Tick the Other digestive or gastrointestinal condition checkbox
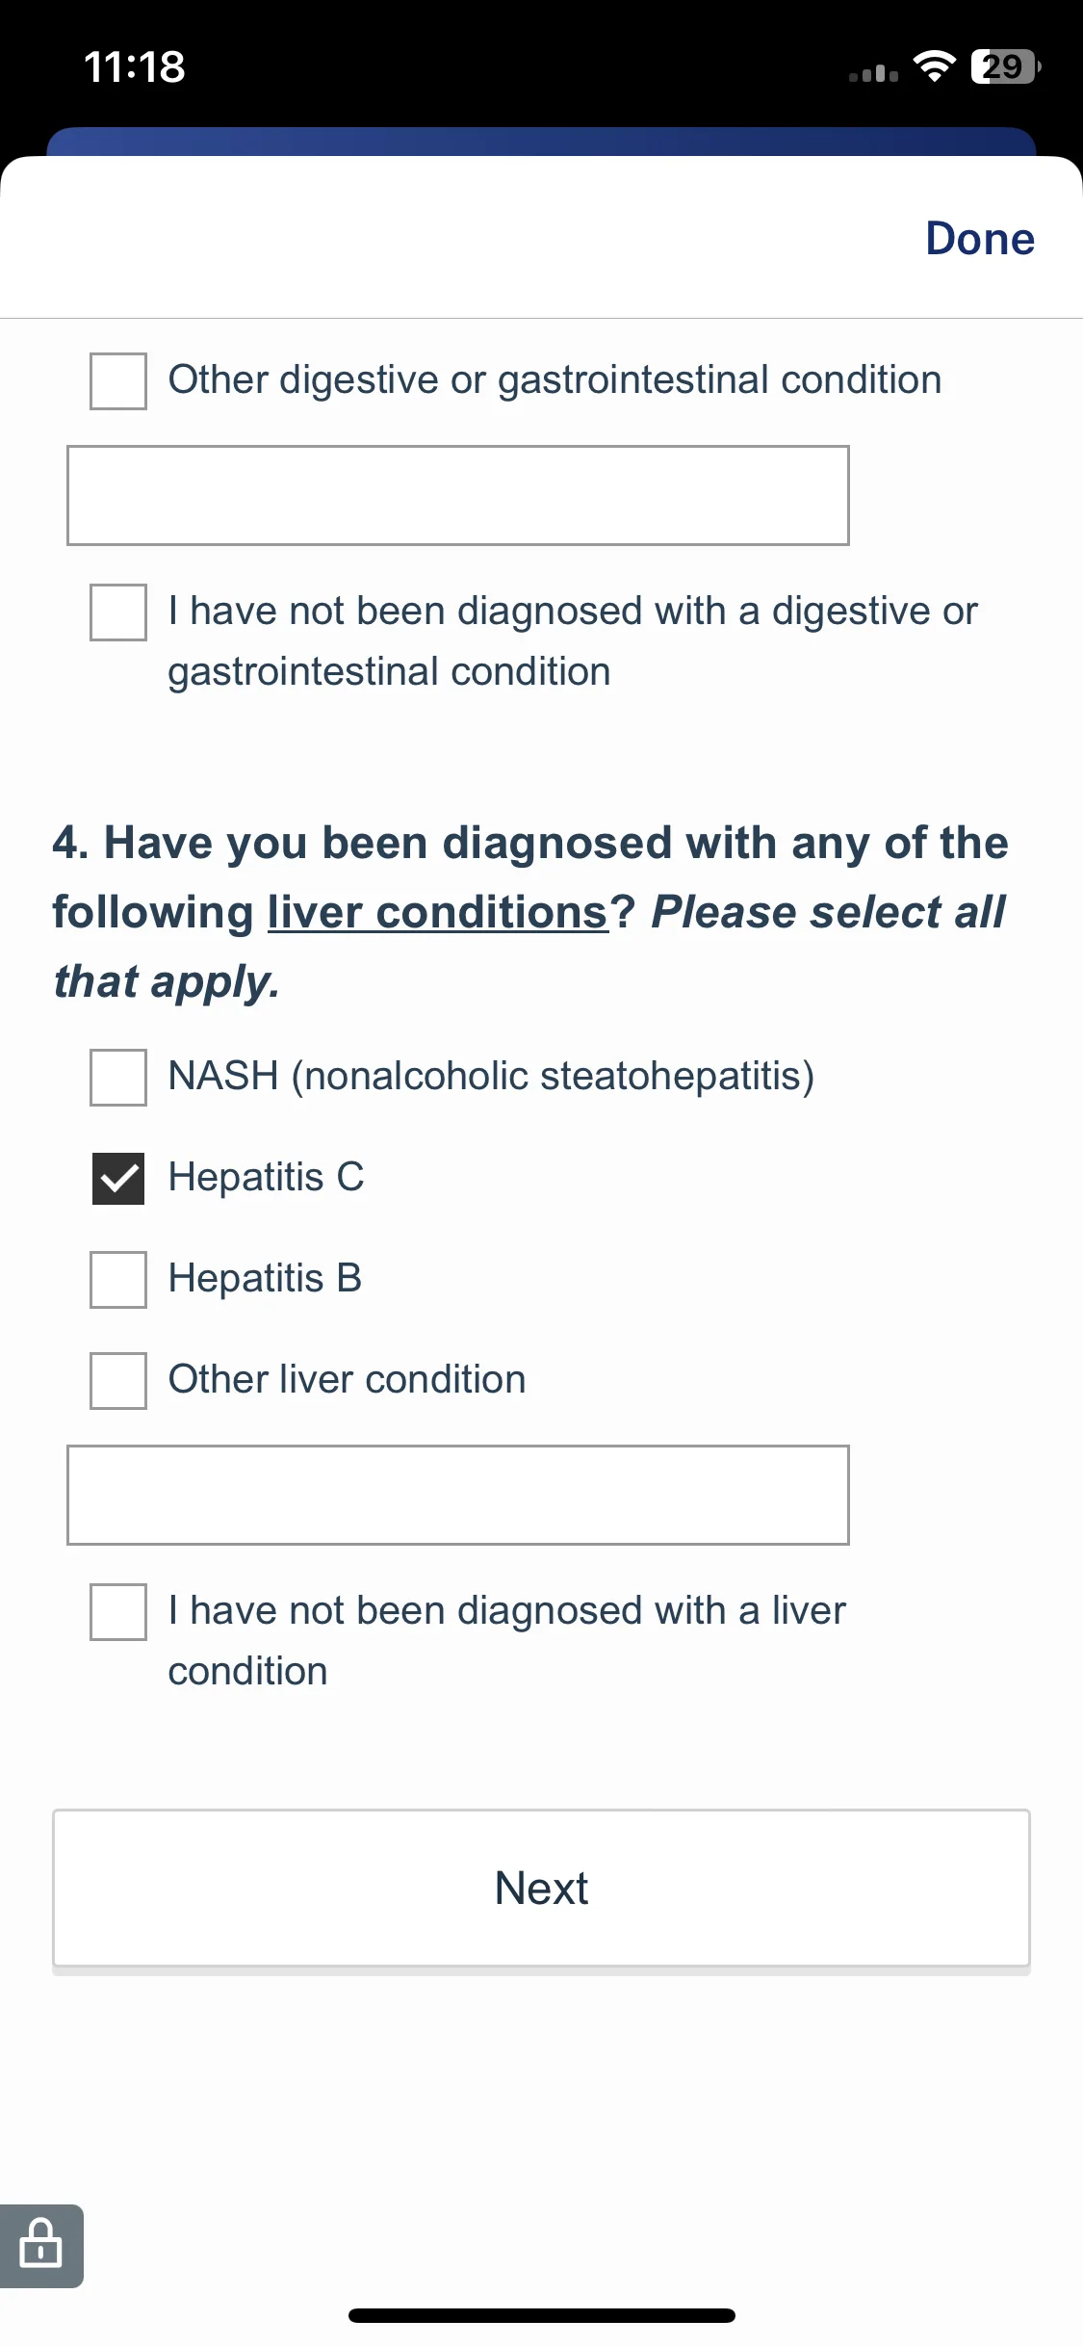The width and height of the screenshot is (1083, 2346). pos(118,380)
